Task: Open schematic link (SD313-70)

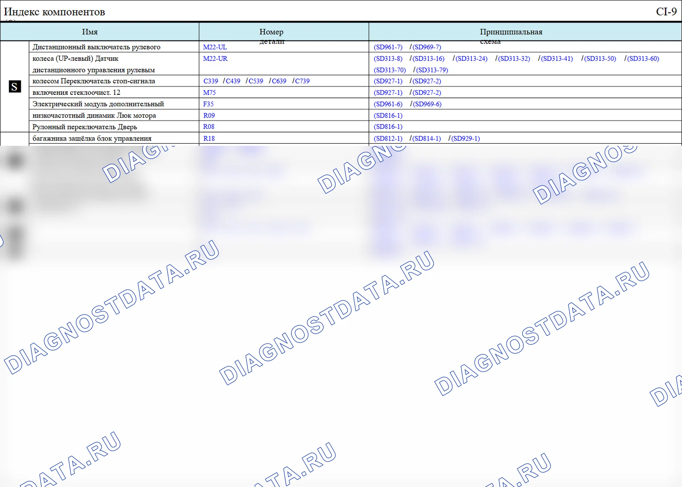Action: [390, 70]
